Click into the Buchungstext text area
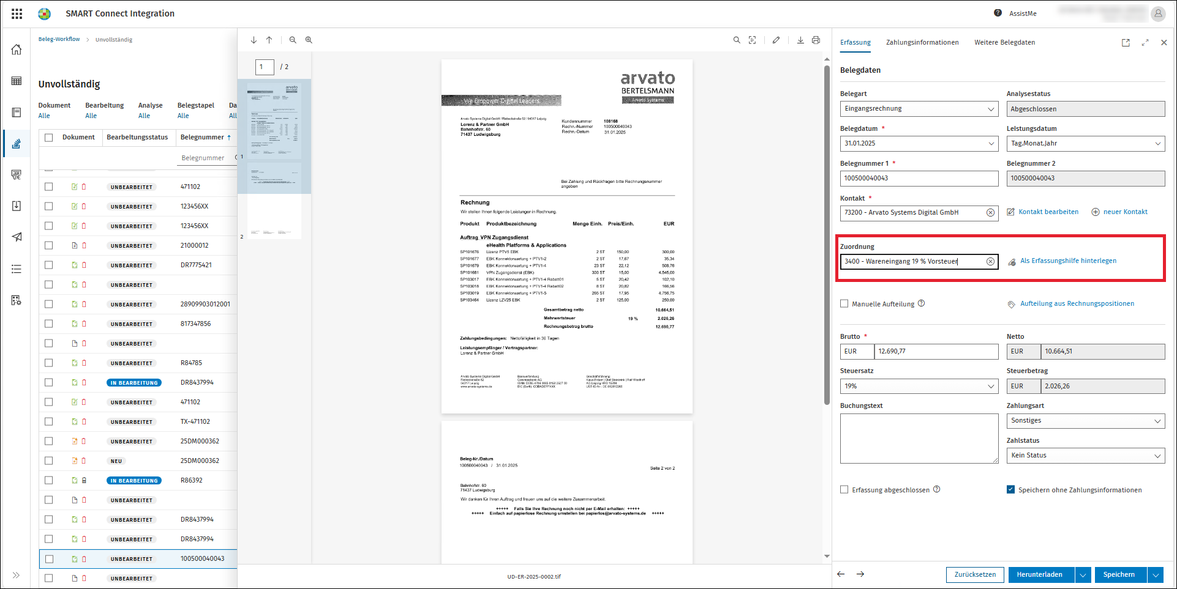The width and height of the screenshot is (1177, 589). 919,439
